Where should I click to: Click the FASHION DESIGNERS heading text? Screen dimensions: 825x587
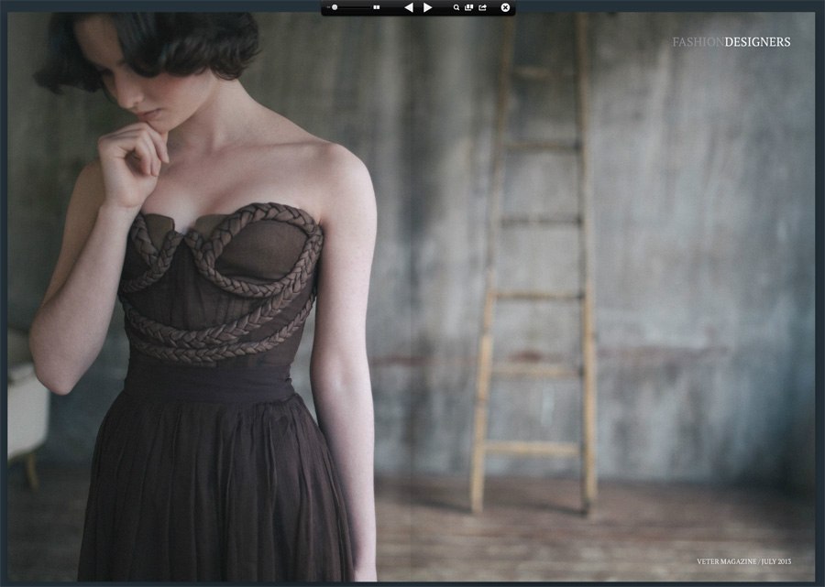pyautogui.click(x=731, y=42)
